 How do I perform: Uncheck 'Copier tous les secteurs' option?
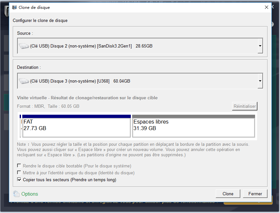tap(19, 180)
